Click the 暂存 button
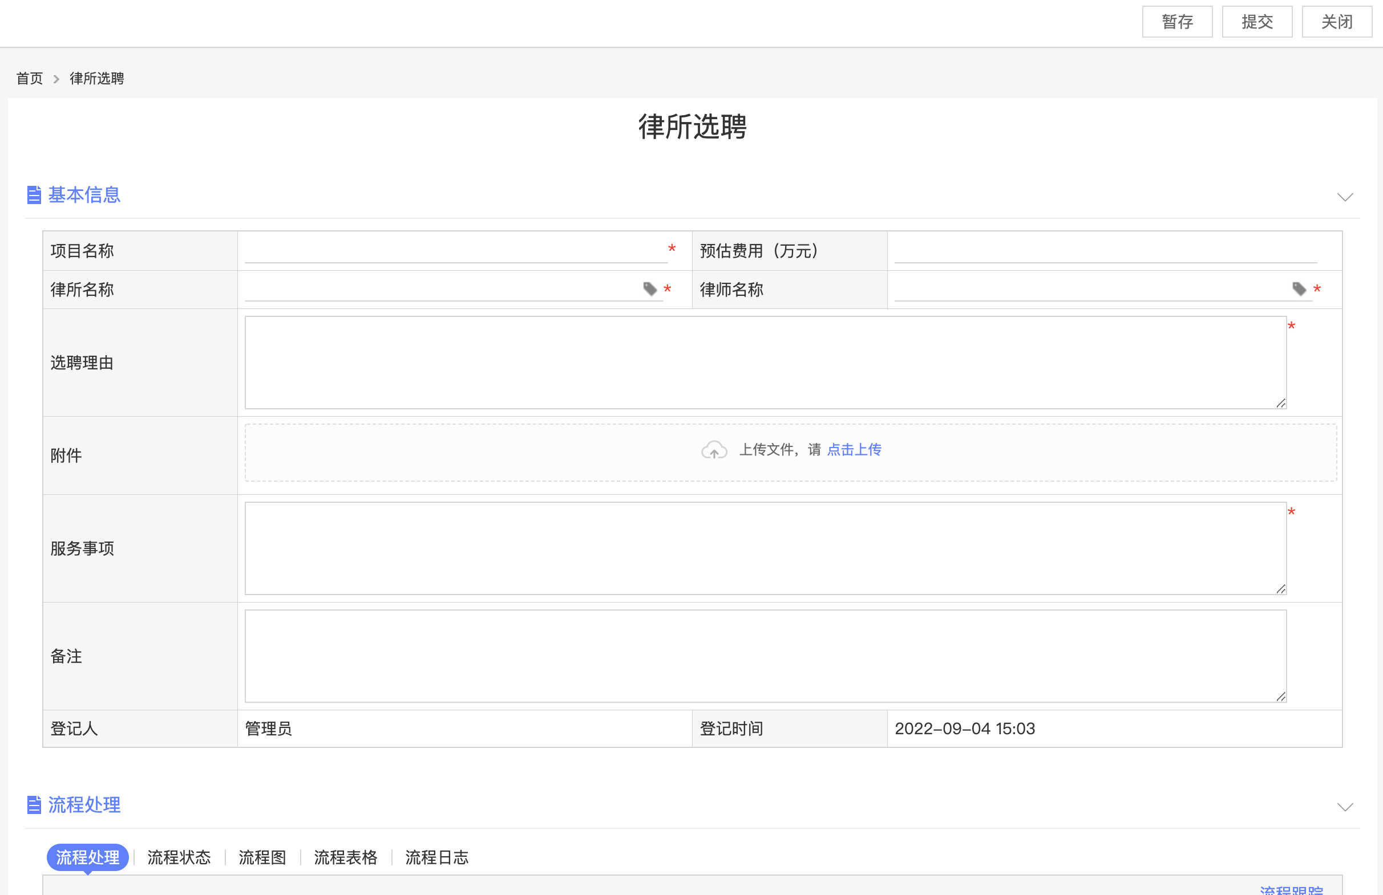The width and height of the screenshot is (1383, 895). click(x=1177, y=22)
